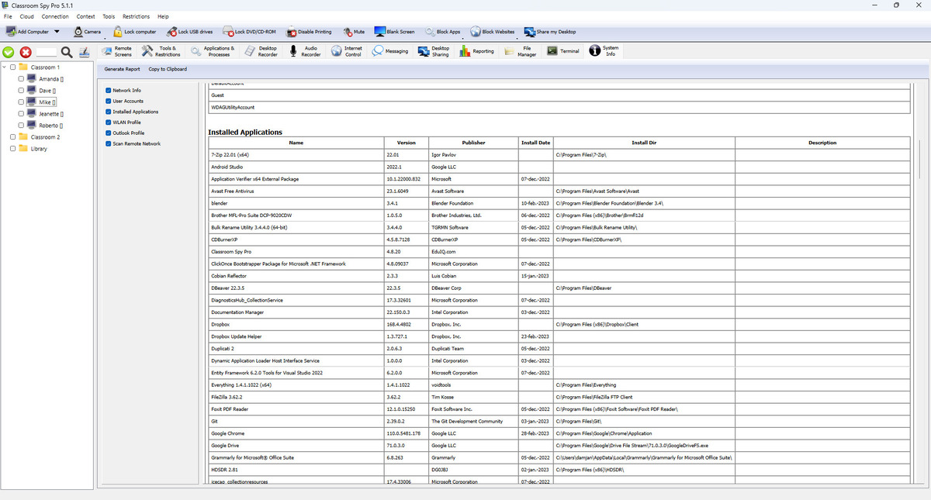Screen dimensions: 931x500
Task: Open the Restrictions menu
Action: pos(136,16)
